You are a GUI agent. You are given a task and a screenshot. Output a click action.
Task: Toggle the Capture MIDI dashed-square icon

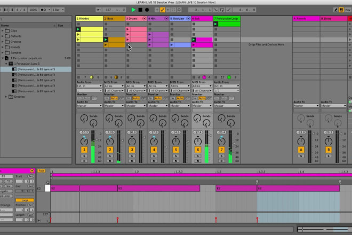pos(173,10)
